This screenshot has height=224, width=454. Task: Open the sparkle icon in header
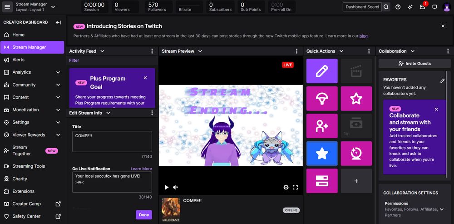[410, 7]
